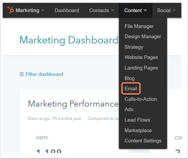This screenshot has width=188, height=159.
Task: Go to the Dashboard nav item
Action: pyautogui.click(x=67, y=11)
